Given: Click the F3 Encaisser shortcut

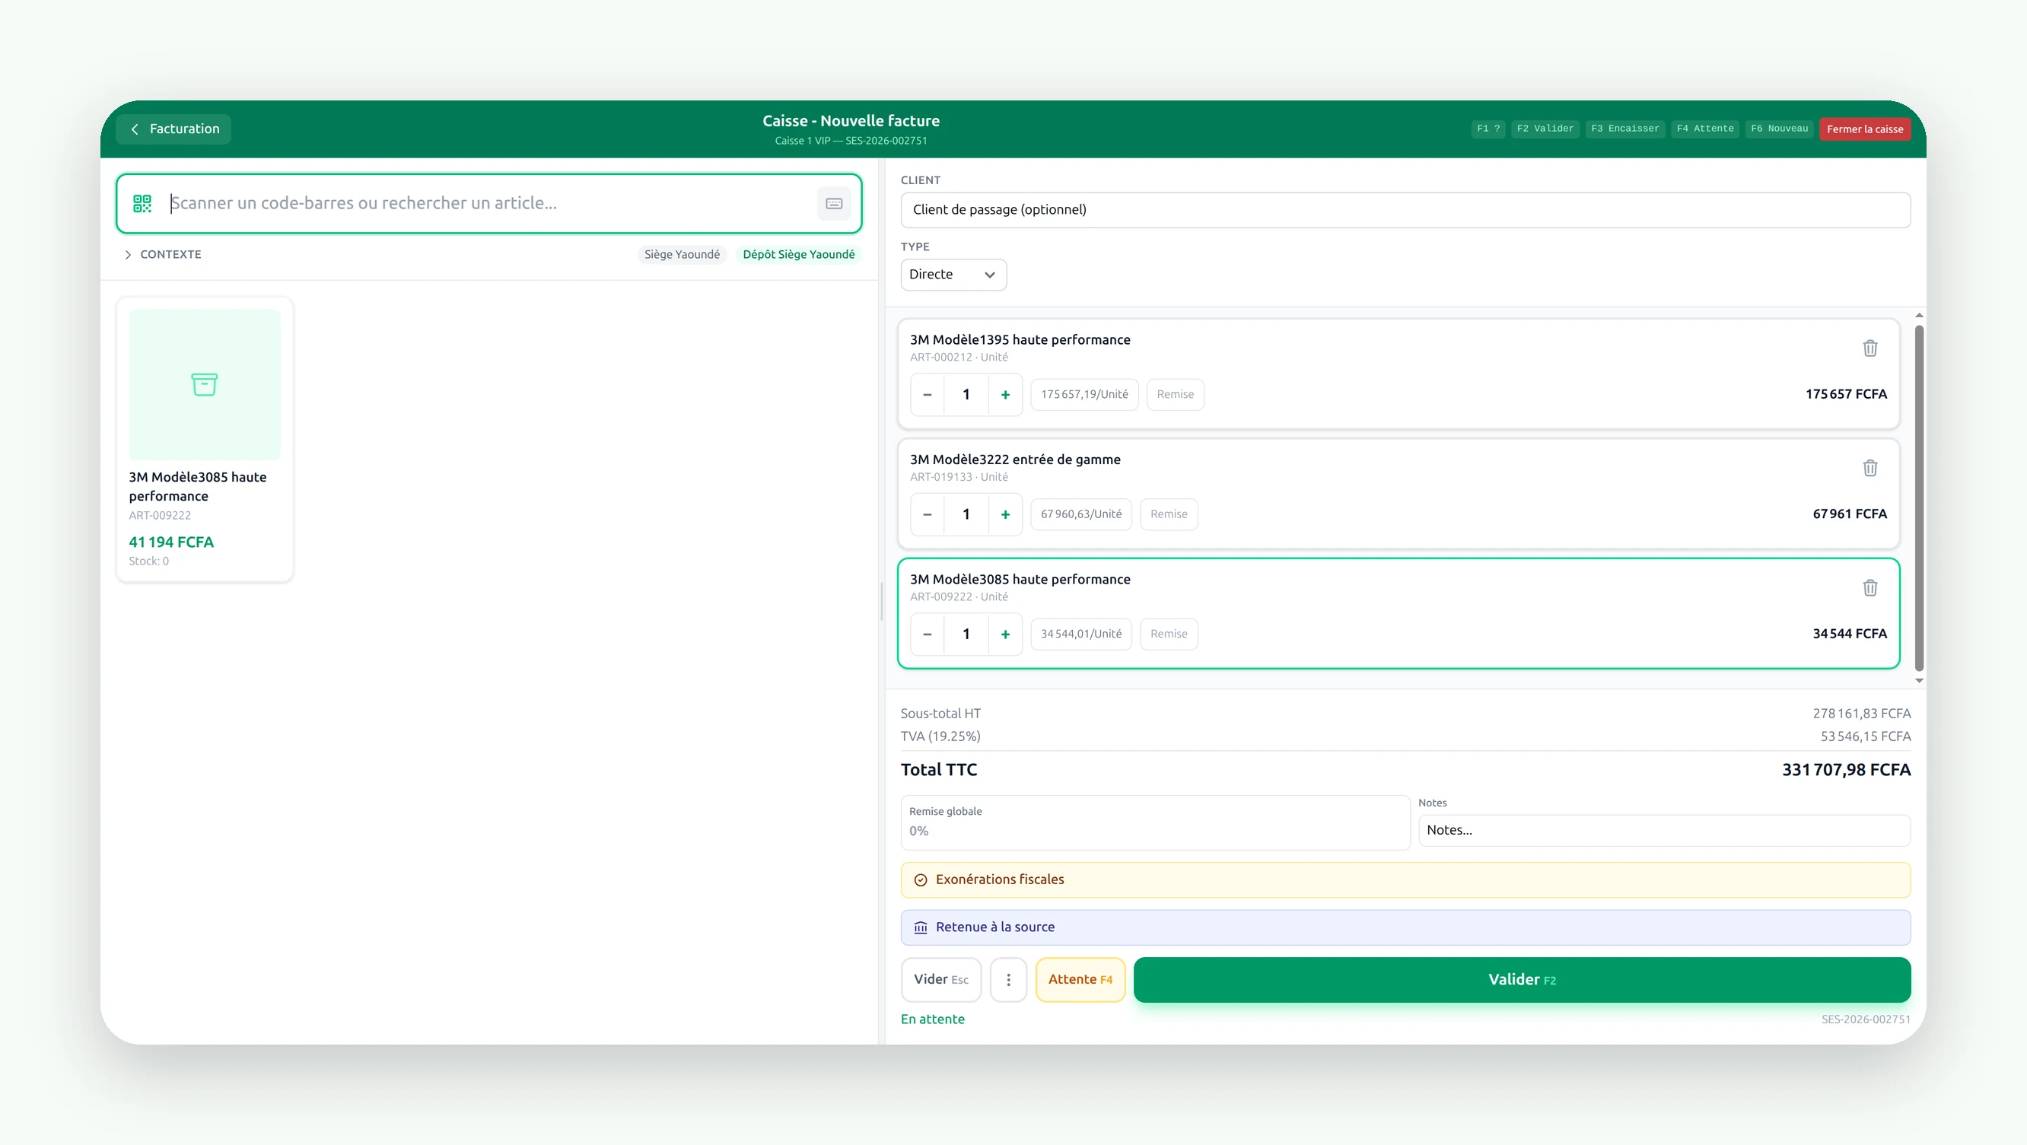Looking at the screenshot, I should (x=1625, y=129).
